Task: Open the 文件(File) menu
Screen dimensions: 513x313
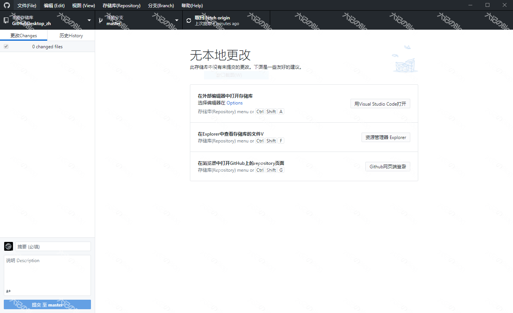Action: [x=27, y=5]
